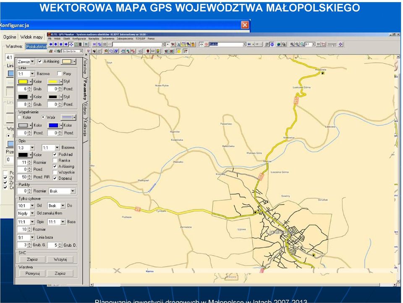Enable the Wszystkie checkbox
Viewport: 403px width, 303px height.
click(x=55, y=172)
